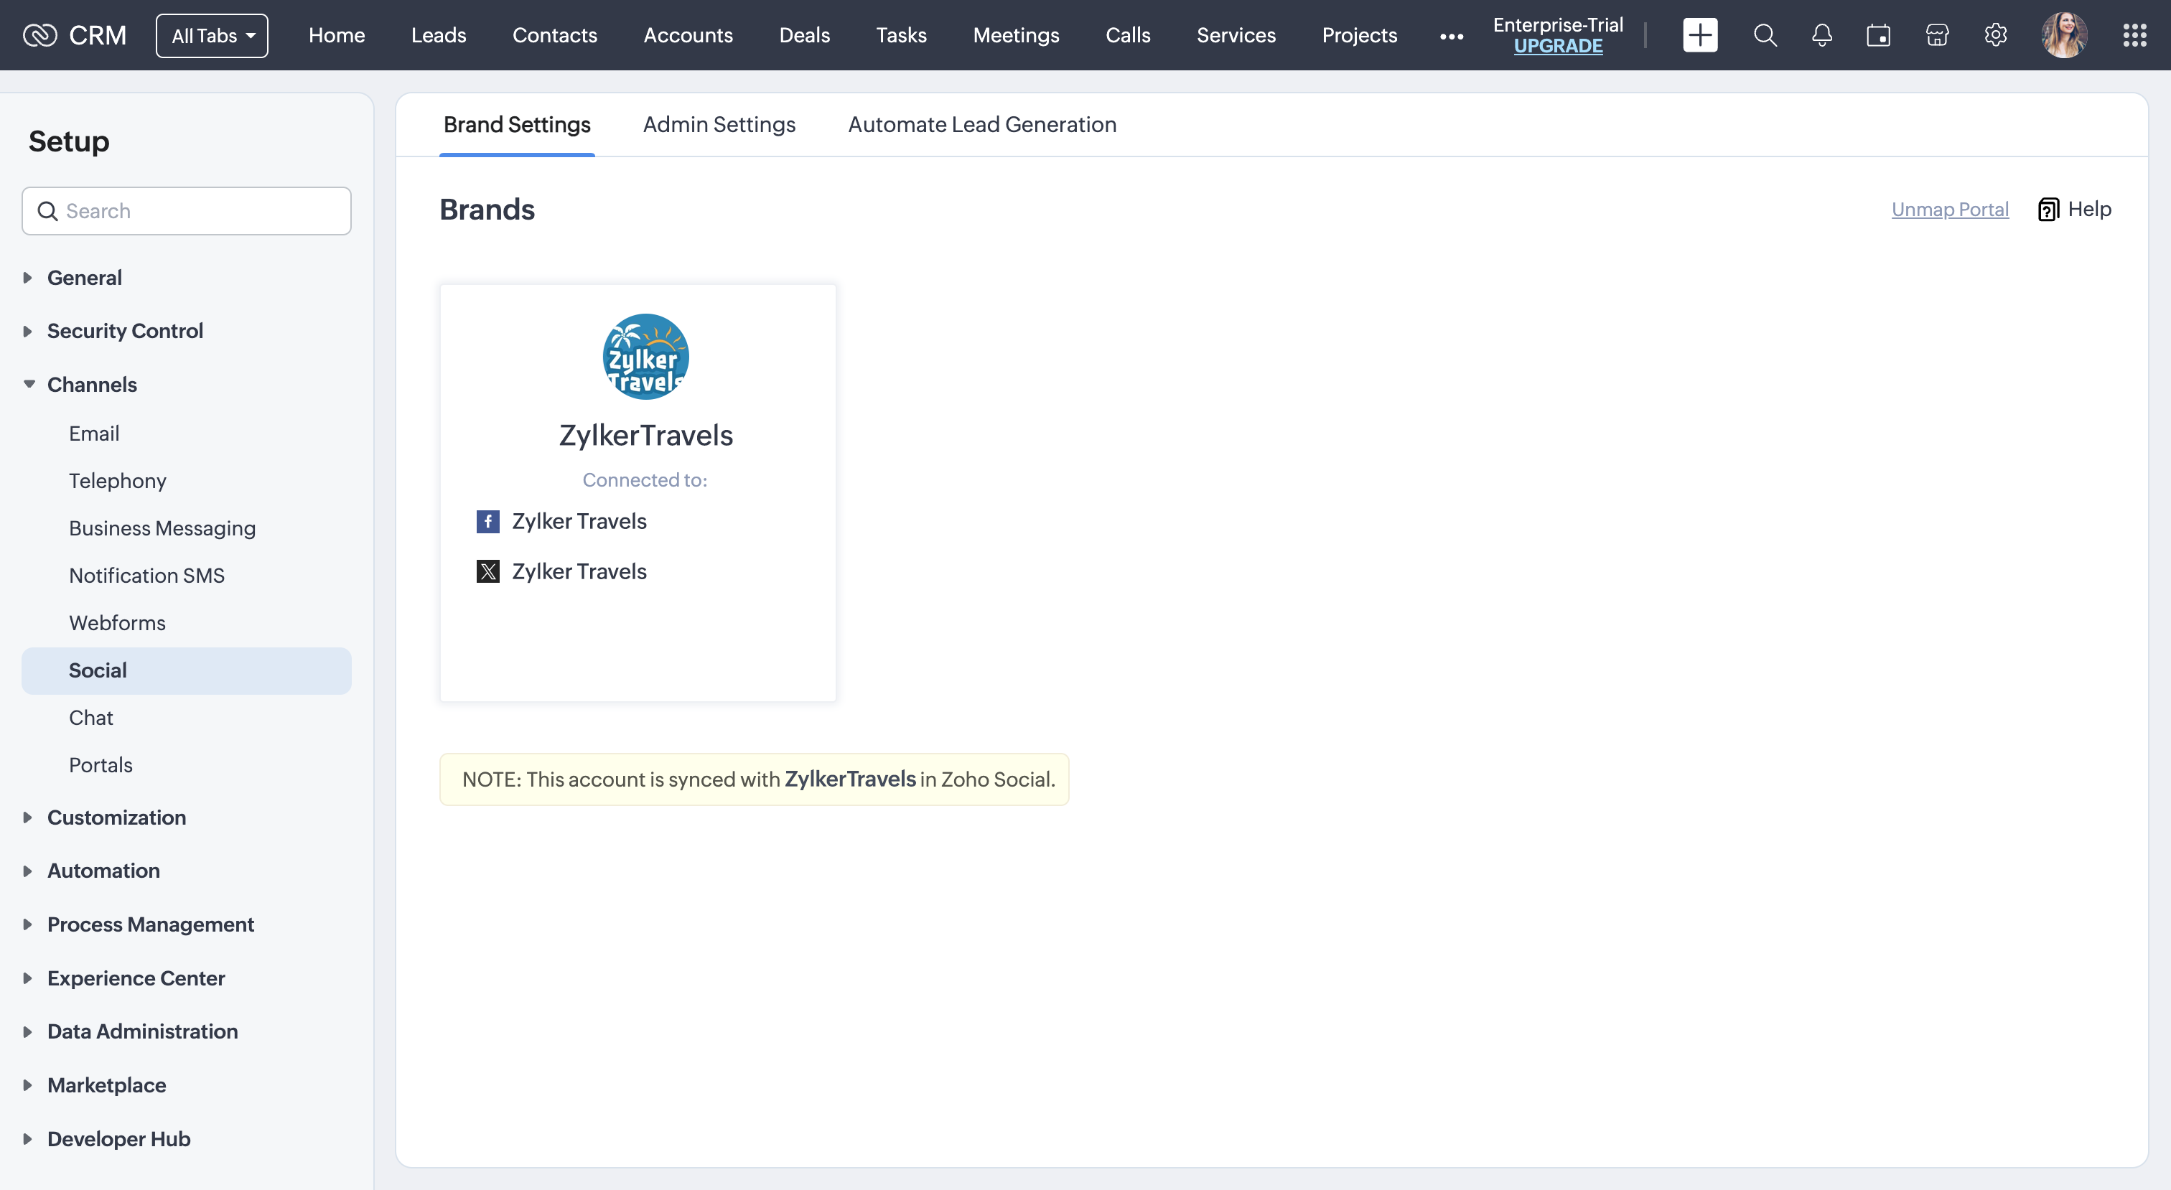
Task: Open the All Tabs dropdown
Action: pos(212,35)
